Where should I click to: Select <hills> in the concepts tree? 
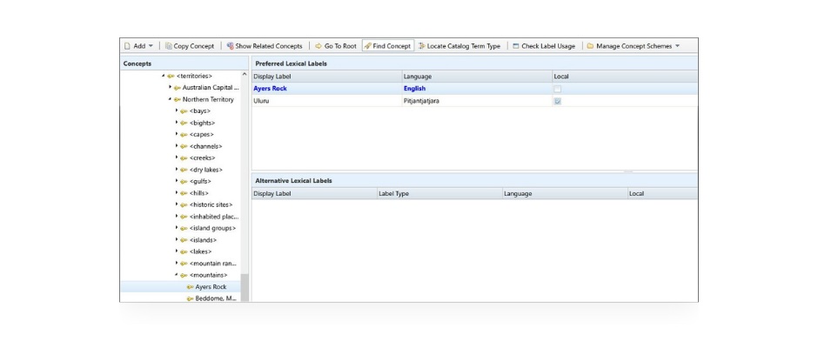point(199,193)
